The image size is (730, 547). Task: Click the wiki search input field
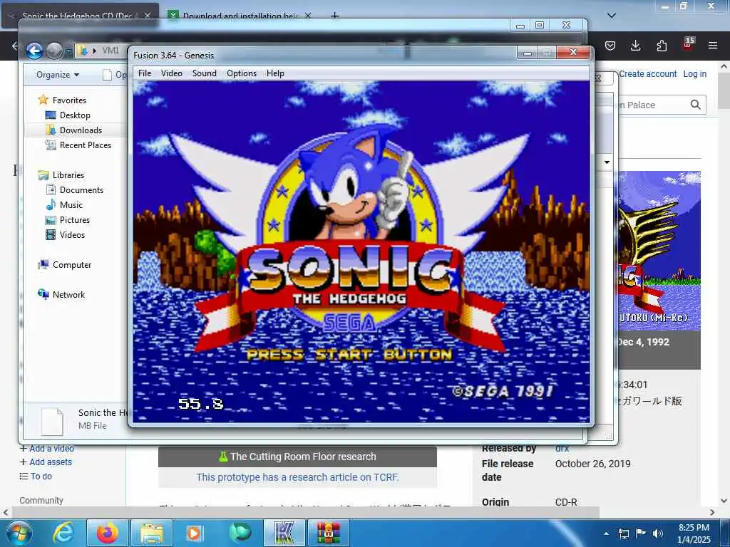(652, 105)
